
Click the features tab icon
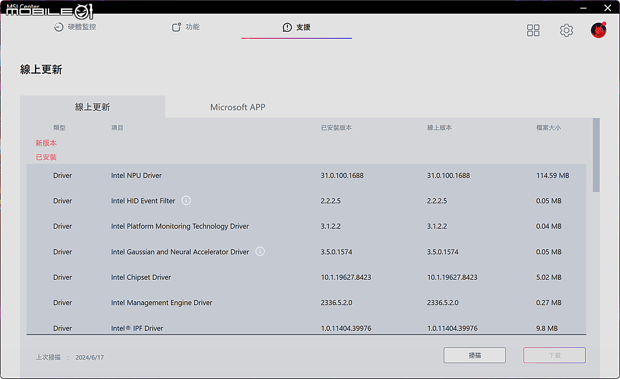coord(176,27)
